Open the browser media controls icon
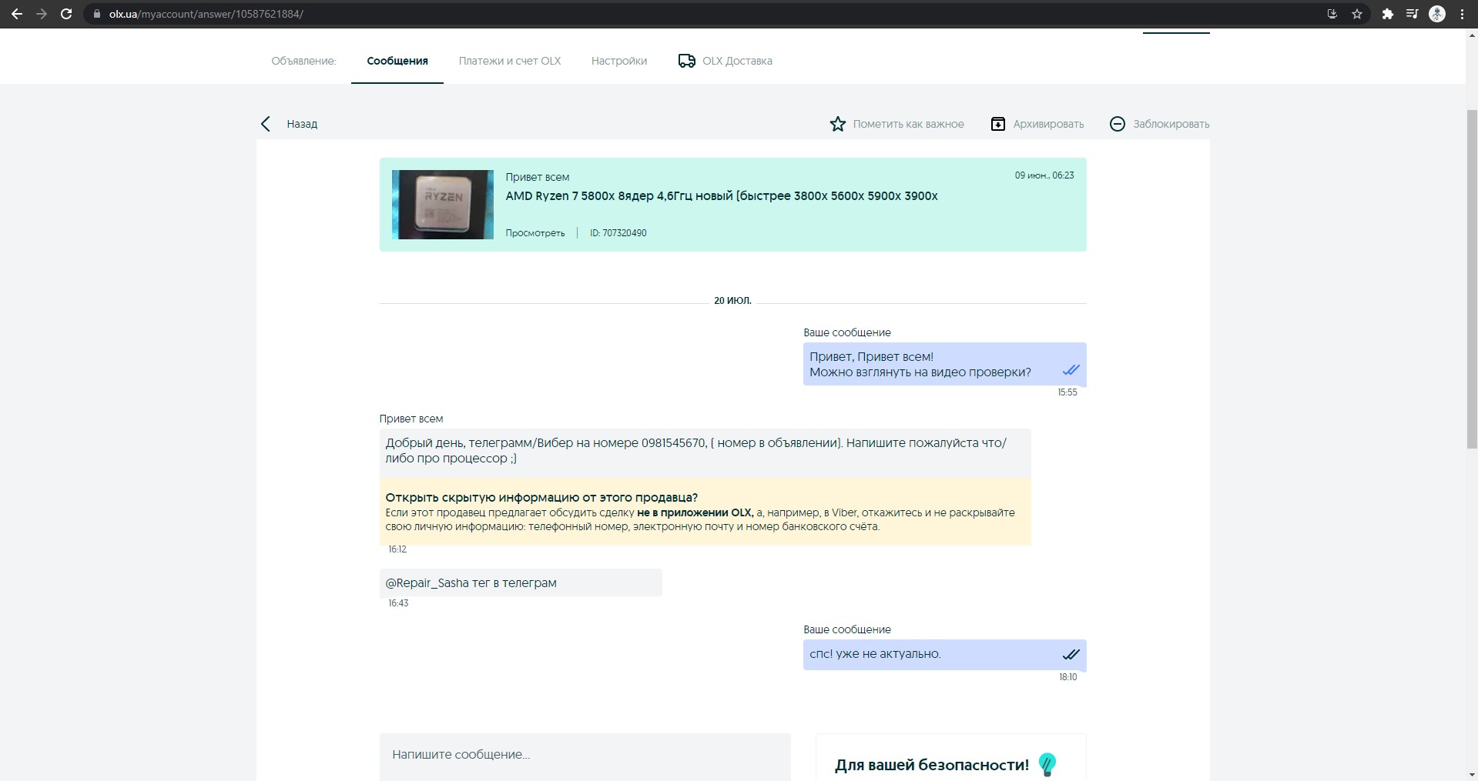This screenshot has width=1478, height=781. [1412, 14]
